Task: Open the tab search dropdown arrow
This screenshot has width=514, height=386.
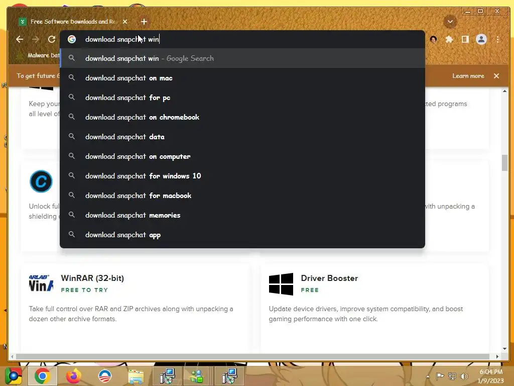Action: 450,22
